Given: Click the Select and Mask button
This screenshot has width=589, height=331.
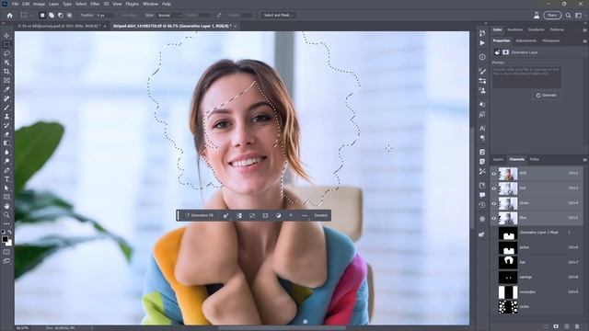Looking at the screenshot, I should point(278,16).
